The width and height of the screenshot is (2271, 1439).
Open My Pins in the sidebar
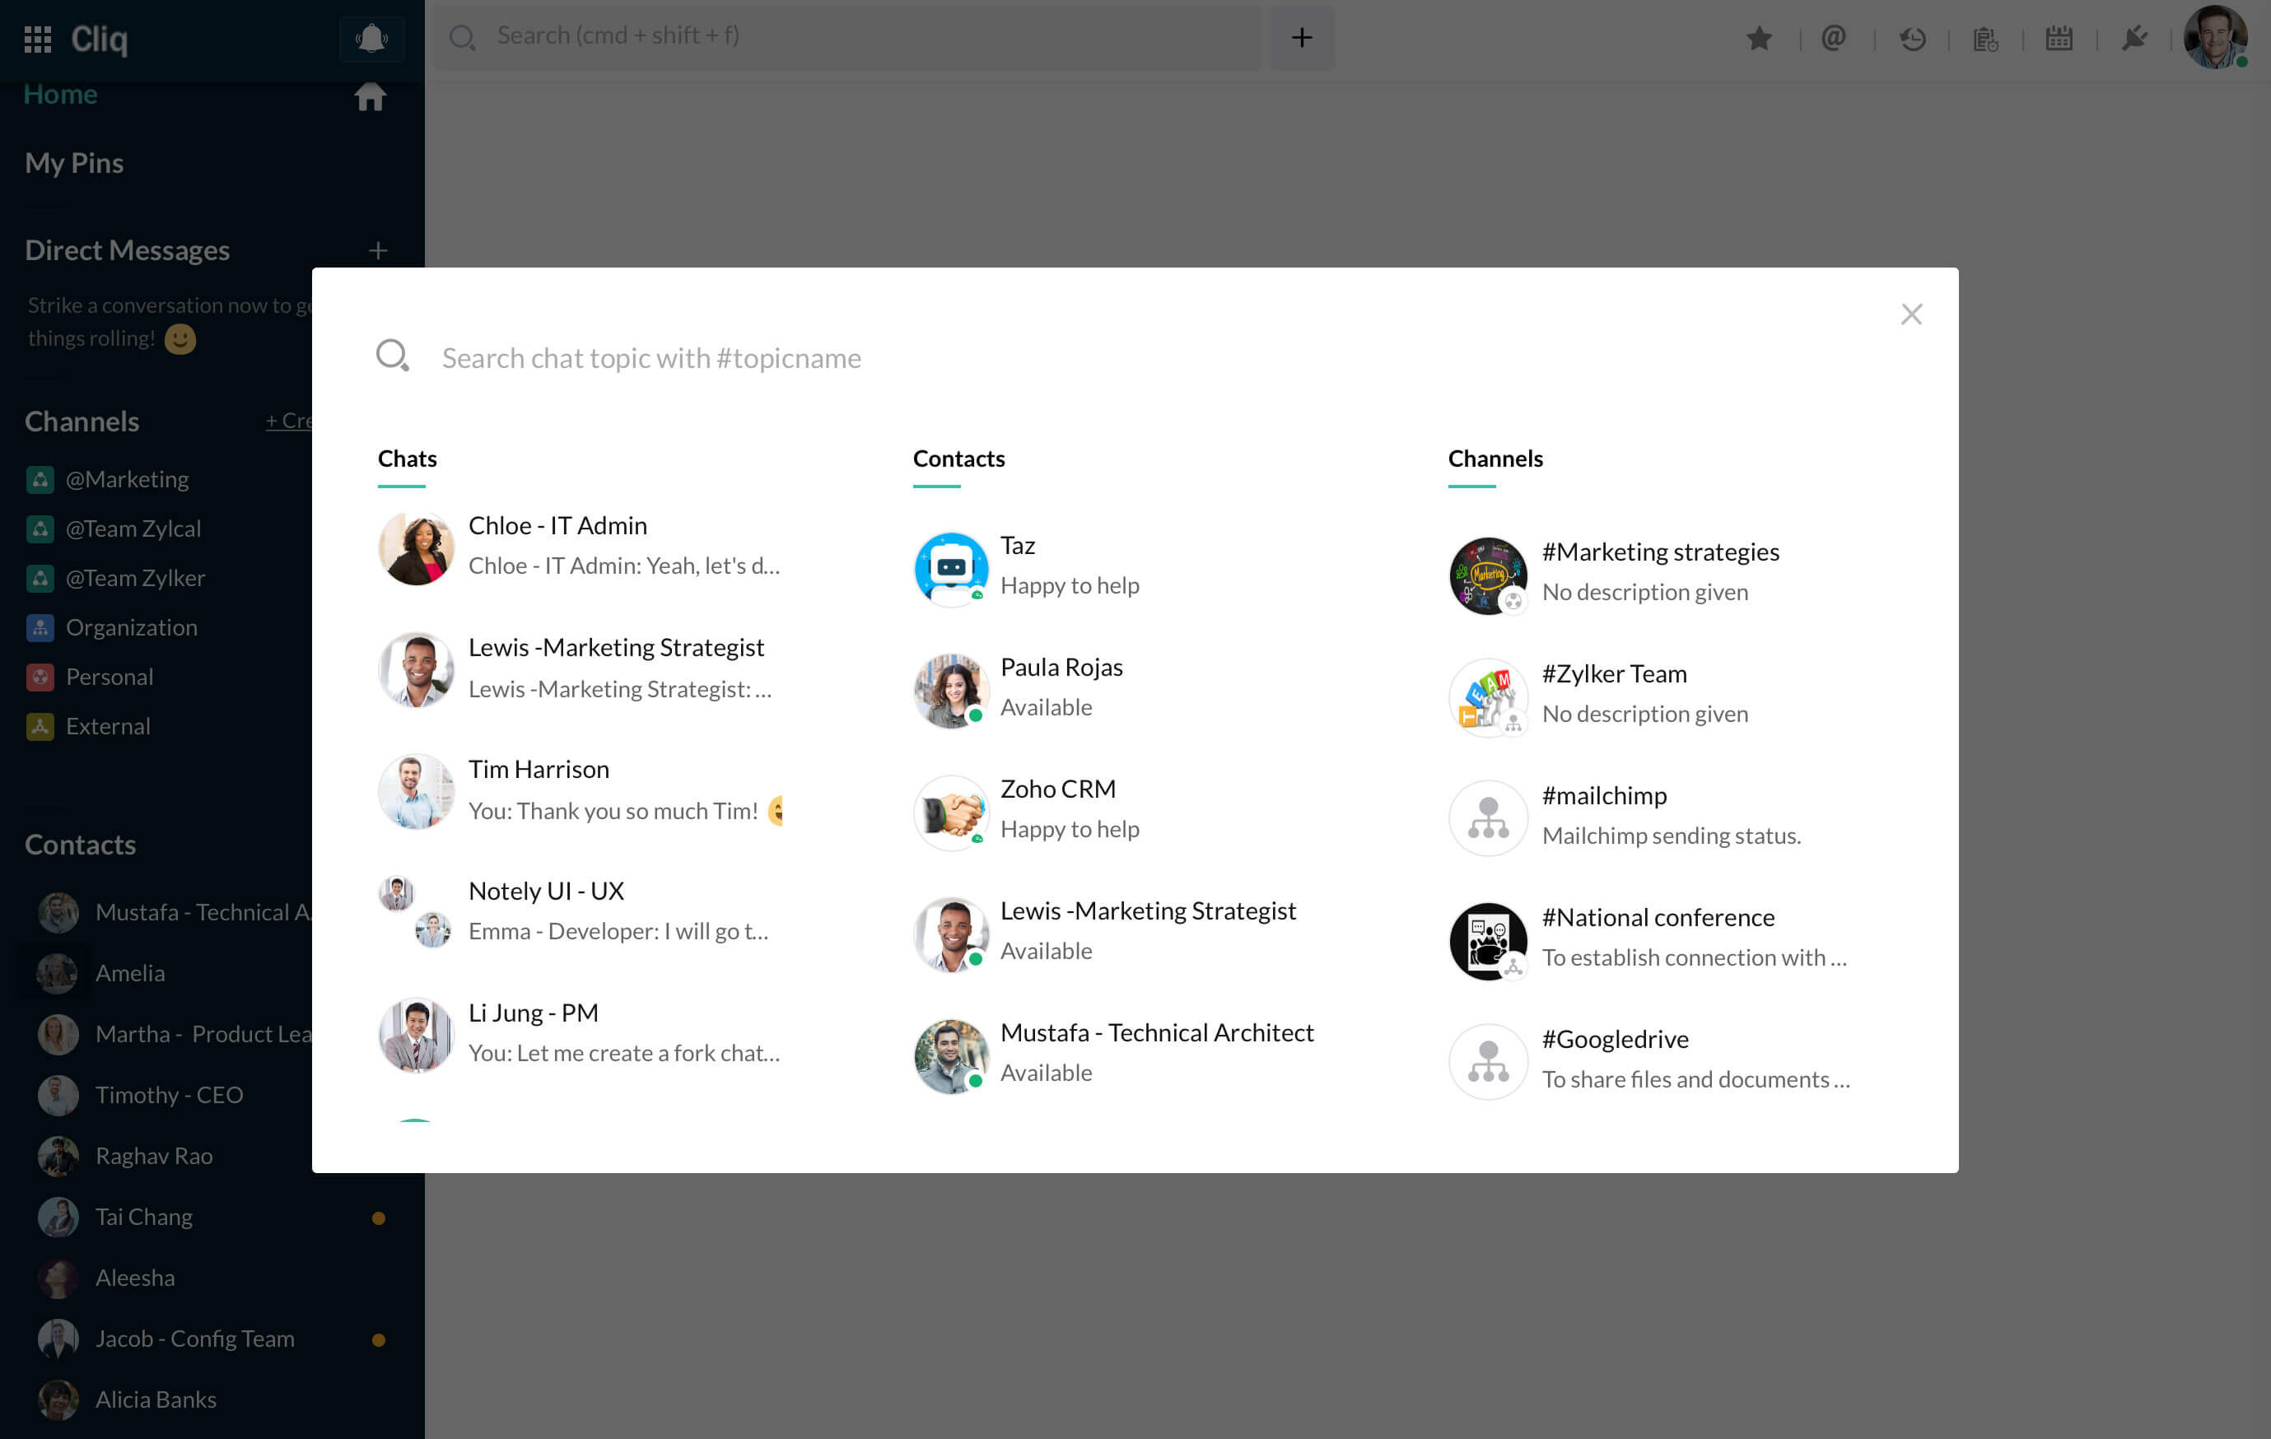(74, 163)
